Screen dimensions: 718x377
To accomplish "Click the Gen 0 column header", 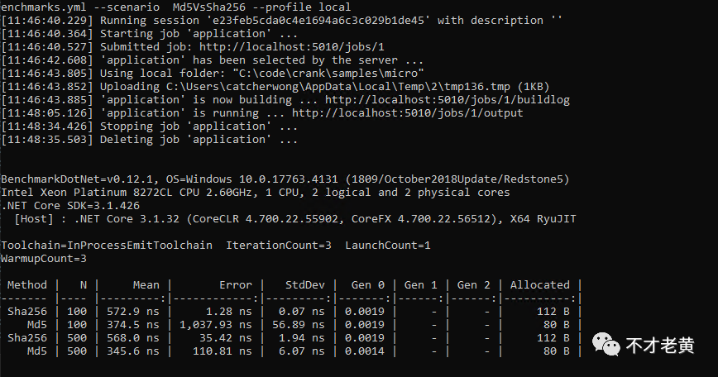I will [x=368, y=284].
